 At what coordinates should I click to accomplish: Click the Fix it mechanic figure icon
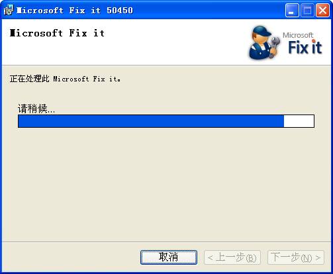263,43
